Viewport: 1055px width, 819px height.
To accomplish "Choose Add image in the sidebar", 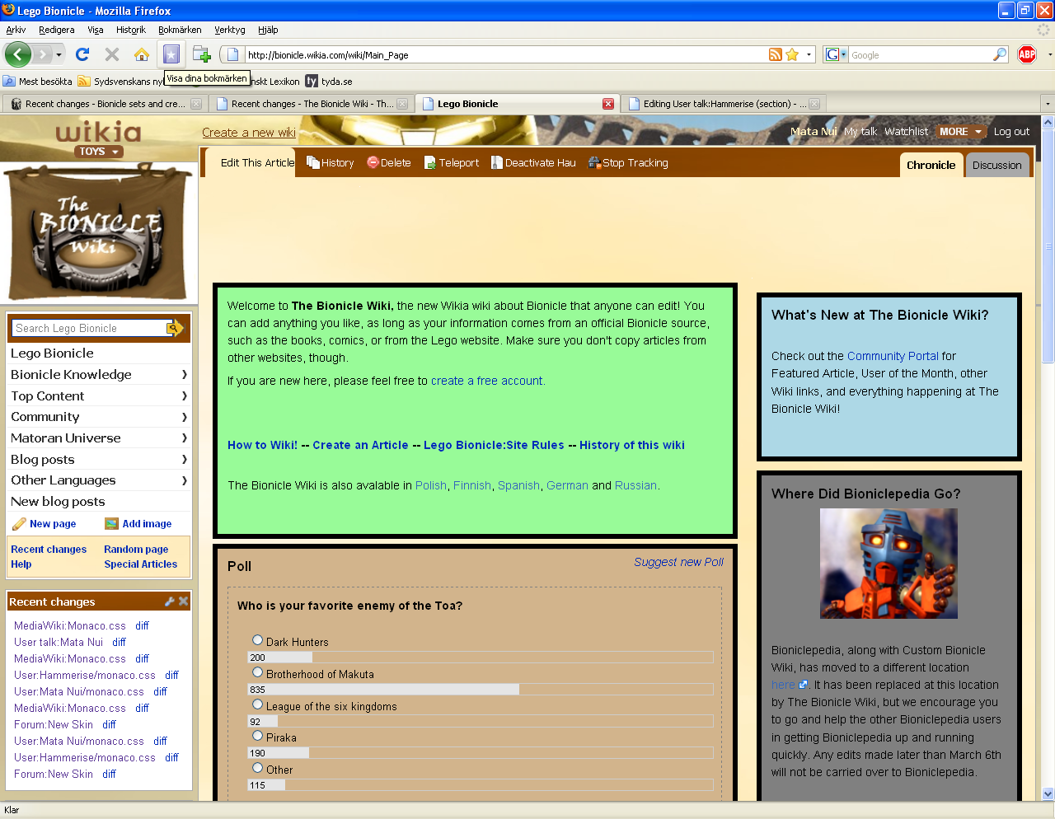I will pyautogui.click(x=138, y=524).
